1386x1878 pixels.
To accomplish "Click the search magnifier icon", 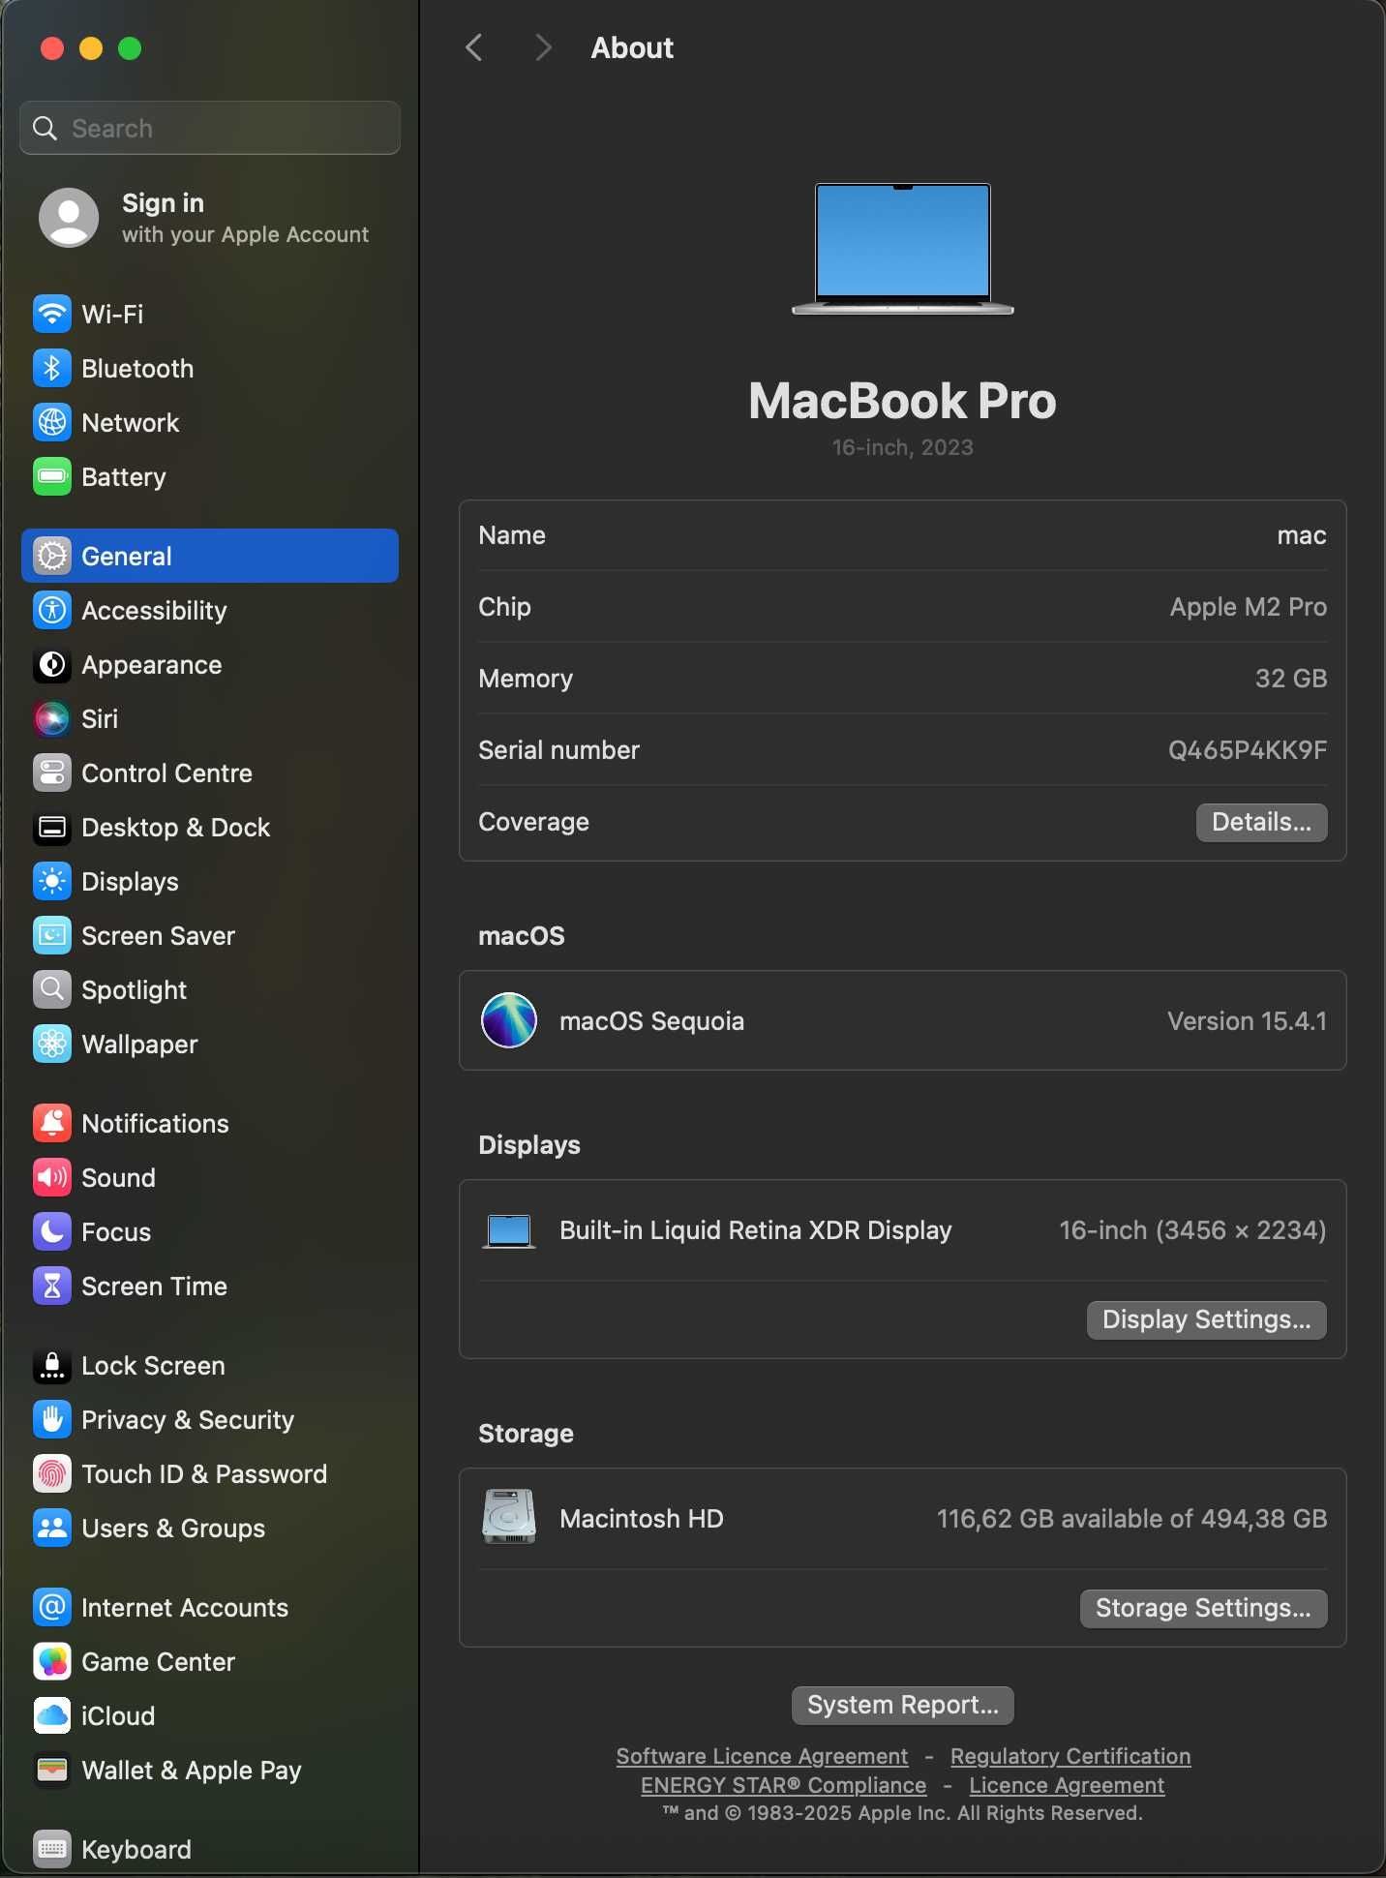I will pyautogui.click(x=45, y=128).
